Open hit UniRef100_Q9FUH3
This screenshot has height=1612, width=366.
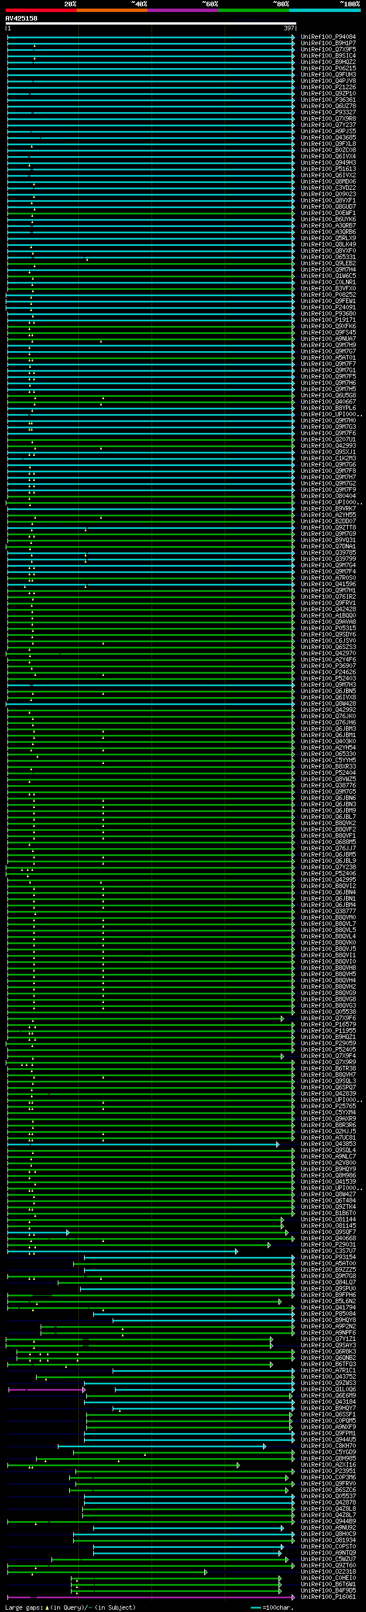click(x=328, y=74)
